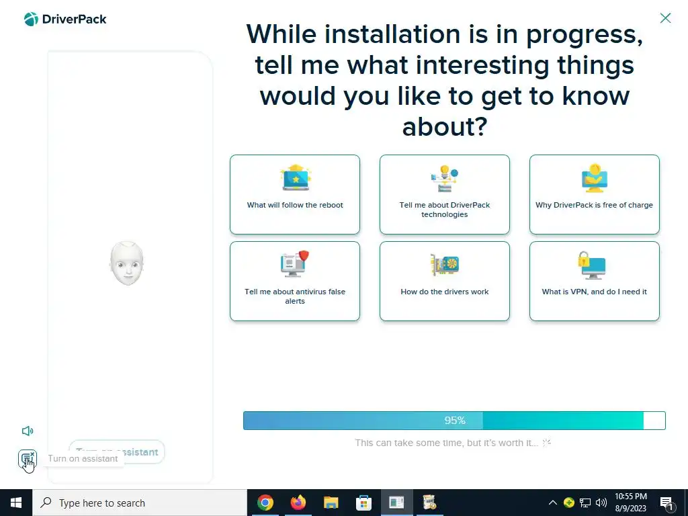Click 'This can take some time' status text
The height and width of the screenshot is (516, 688).
click(446, 443)
